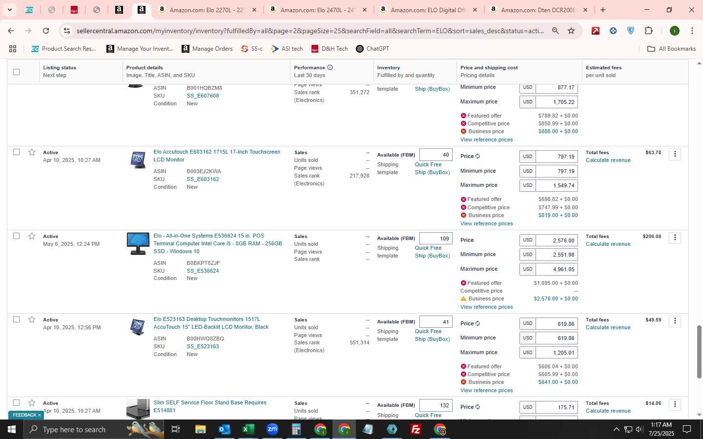The height and width of the screenshot is (439, 703).
Task: Open three-dot menu for E523163 listing
Action: 675,321
